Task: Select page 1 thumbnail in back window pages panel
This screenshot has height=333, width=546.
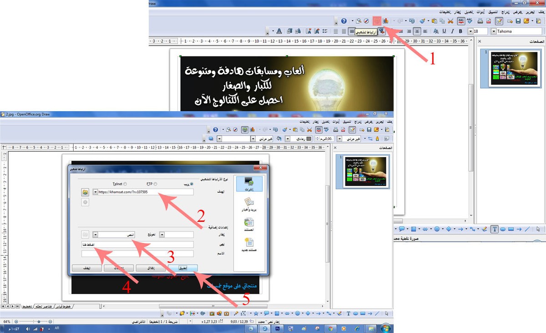Action: (x=511, y=68)
